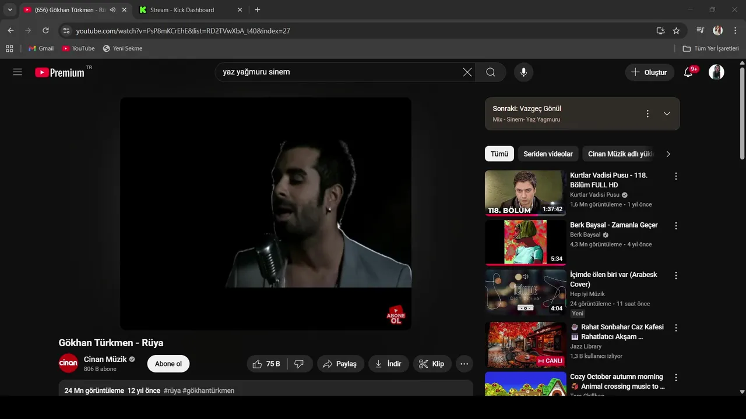746x419 pixels.
Task: Open the Gmail bookmark
Action: click(41, 48)
